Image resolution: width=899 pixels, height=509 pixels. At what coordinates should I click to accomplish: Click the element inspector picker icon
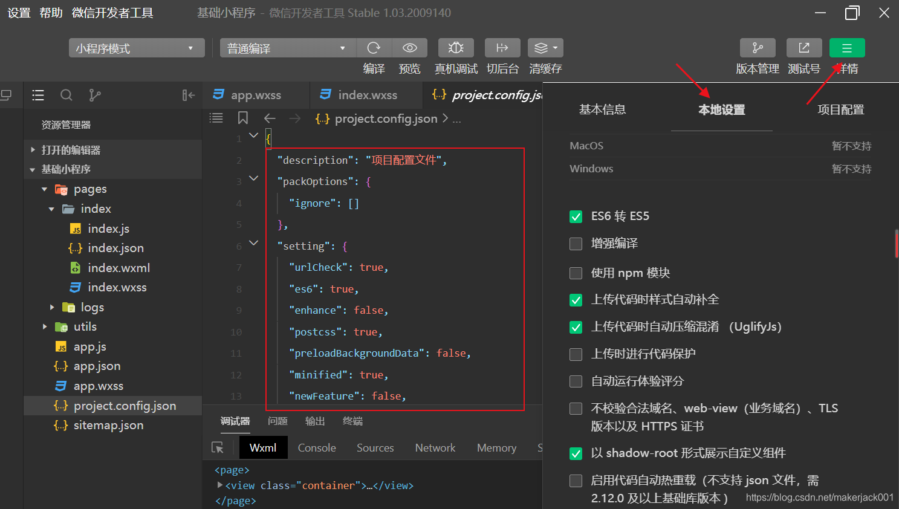tap(218, 448)
